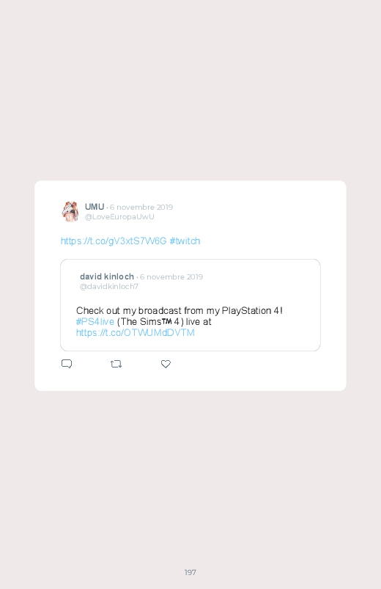Click the reply speech bubble icon

(x=67, y=364)
